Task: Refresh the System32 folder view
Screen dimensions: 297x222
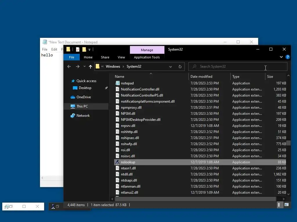Action: 180,66
